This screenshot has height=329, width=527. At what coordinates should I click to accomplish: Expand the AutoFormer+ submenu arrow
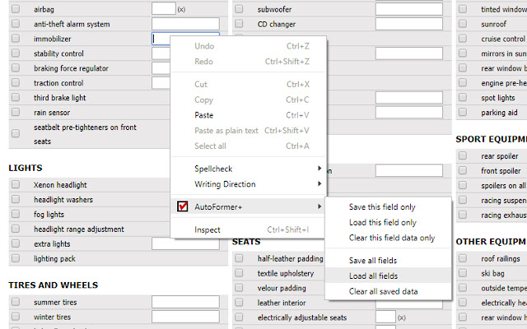click(319, 206)
